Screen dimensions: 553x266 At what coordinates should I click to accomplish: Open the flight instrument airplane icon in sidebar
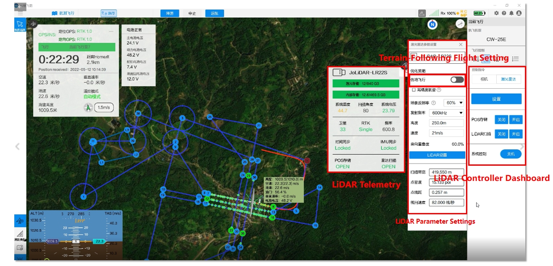[x=20, y=221]
